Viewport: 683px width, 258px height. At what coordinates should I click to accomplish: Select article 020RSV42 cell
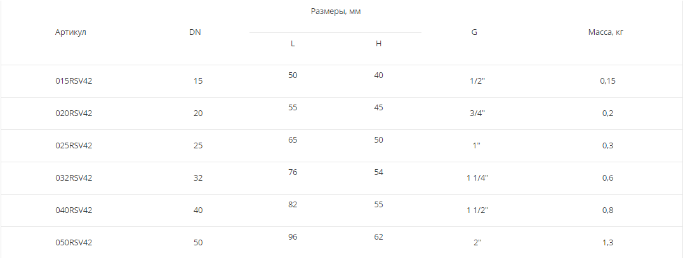[74, 113]
